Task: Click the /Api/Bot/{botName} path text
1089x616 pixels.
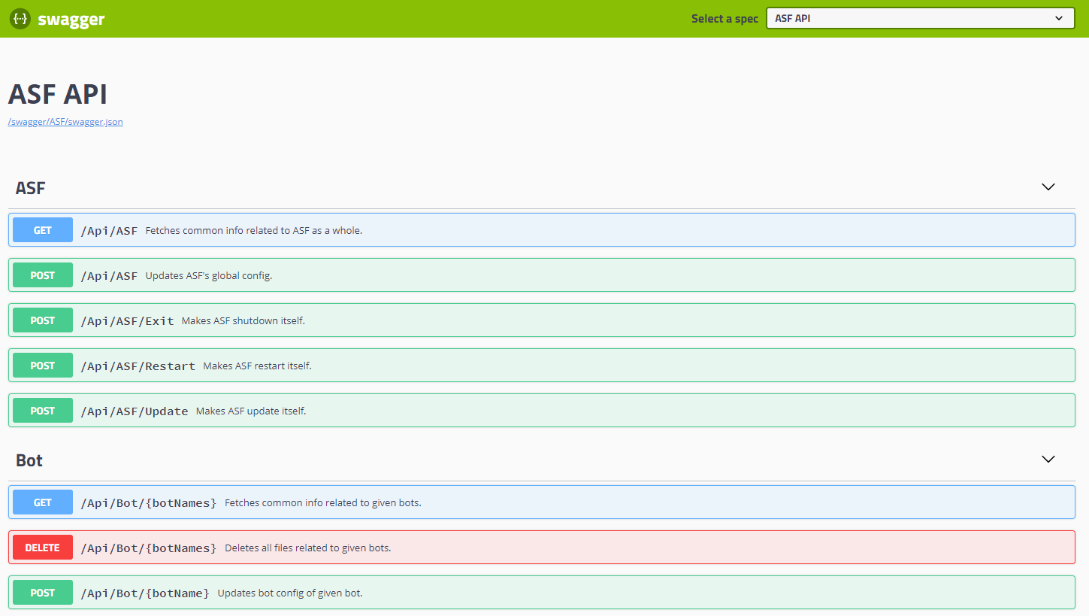Action: (x=145, y=593)
